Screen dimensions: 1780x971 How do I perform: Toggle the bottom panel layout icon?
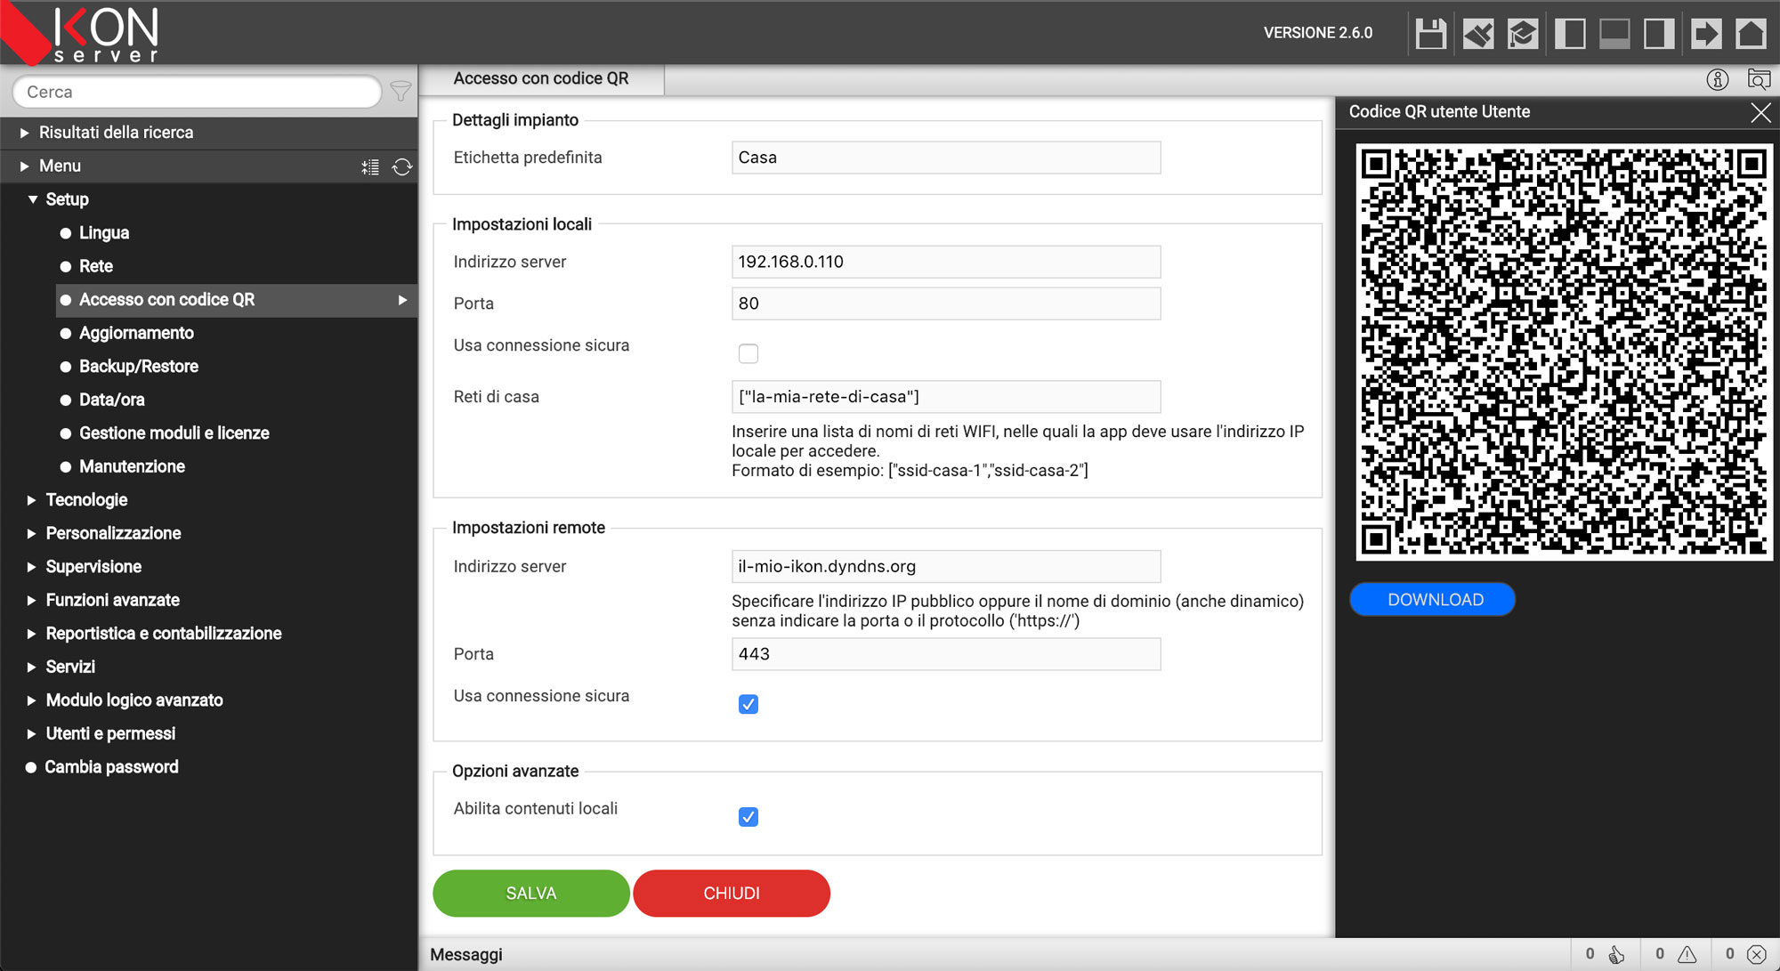1614,34
